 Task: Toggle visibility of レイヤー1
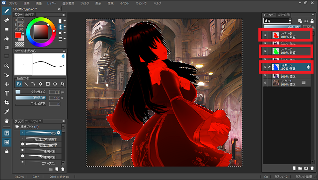click(x=265, y=83)
